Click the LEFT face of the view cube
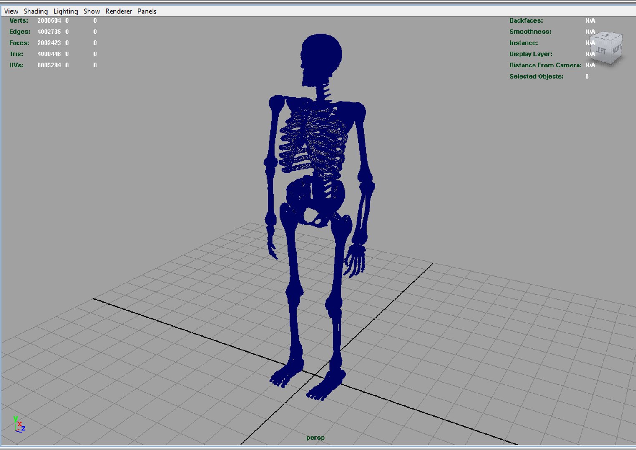 point(601,51)
